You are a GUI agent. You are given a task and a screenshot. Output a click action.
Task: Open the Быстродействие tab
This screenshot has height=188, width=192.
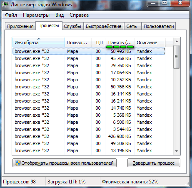click(x=104, y=26)
